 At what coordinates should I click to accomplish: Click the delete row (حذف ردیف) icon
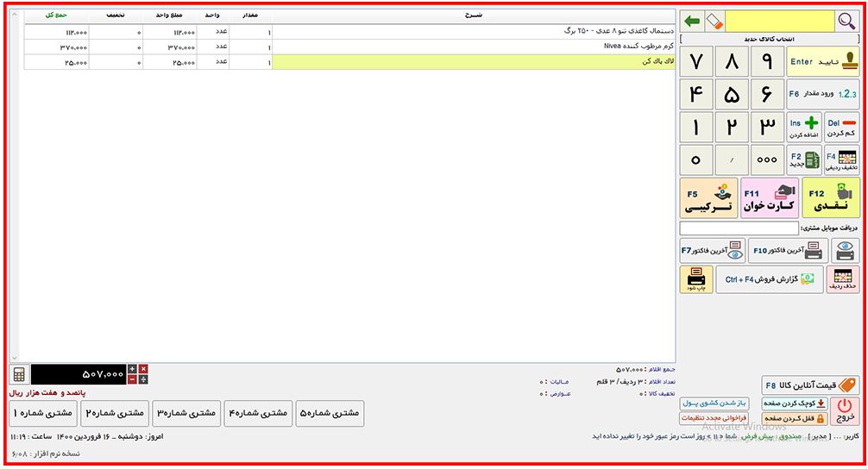coord(843,279)
